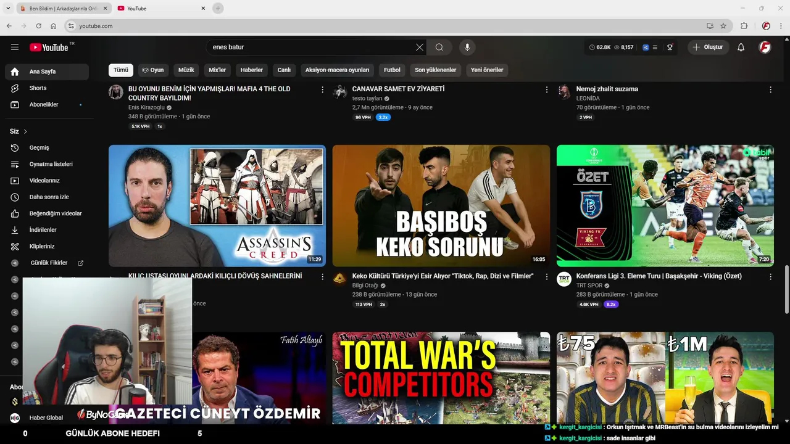Open more options for Nemoj zhalit suzama
This screenshot has height=444, width=790.
point(770,89)
